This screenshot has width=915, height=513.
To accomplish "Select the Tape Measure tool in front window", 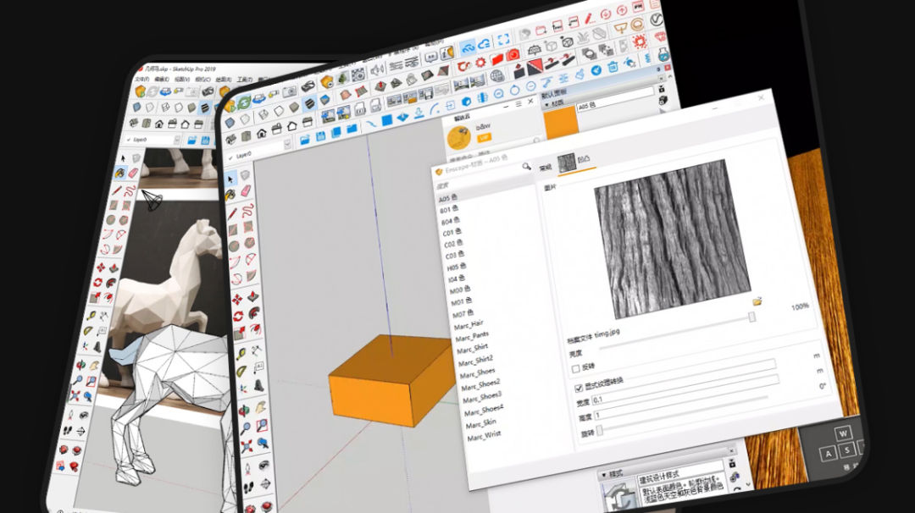I will 241,353.
